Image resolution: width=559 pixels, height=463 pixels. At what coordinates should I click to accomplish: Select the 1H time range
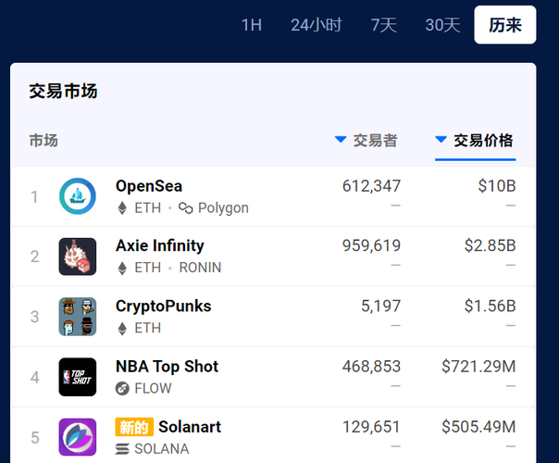tap(252, 25)
